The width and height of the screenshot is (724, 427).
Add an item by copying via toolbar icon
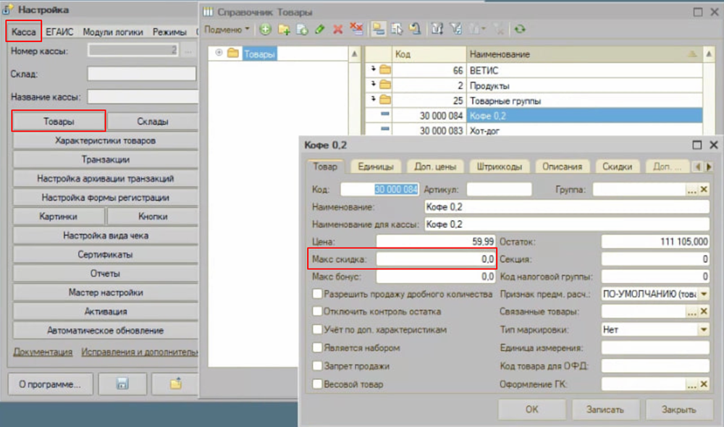(302, 30)
